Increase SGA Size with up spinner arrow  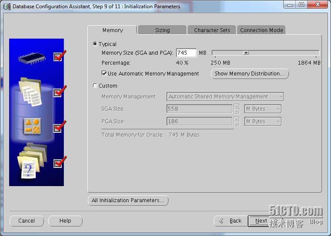click(237, 107)
